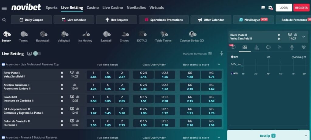Open Roda de Presentes

click(x=293, y=20)
